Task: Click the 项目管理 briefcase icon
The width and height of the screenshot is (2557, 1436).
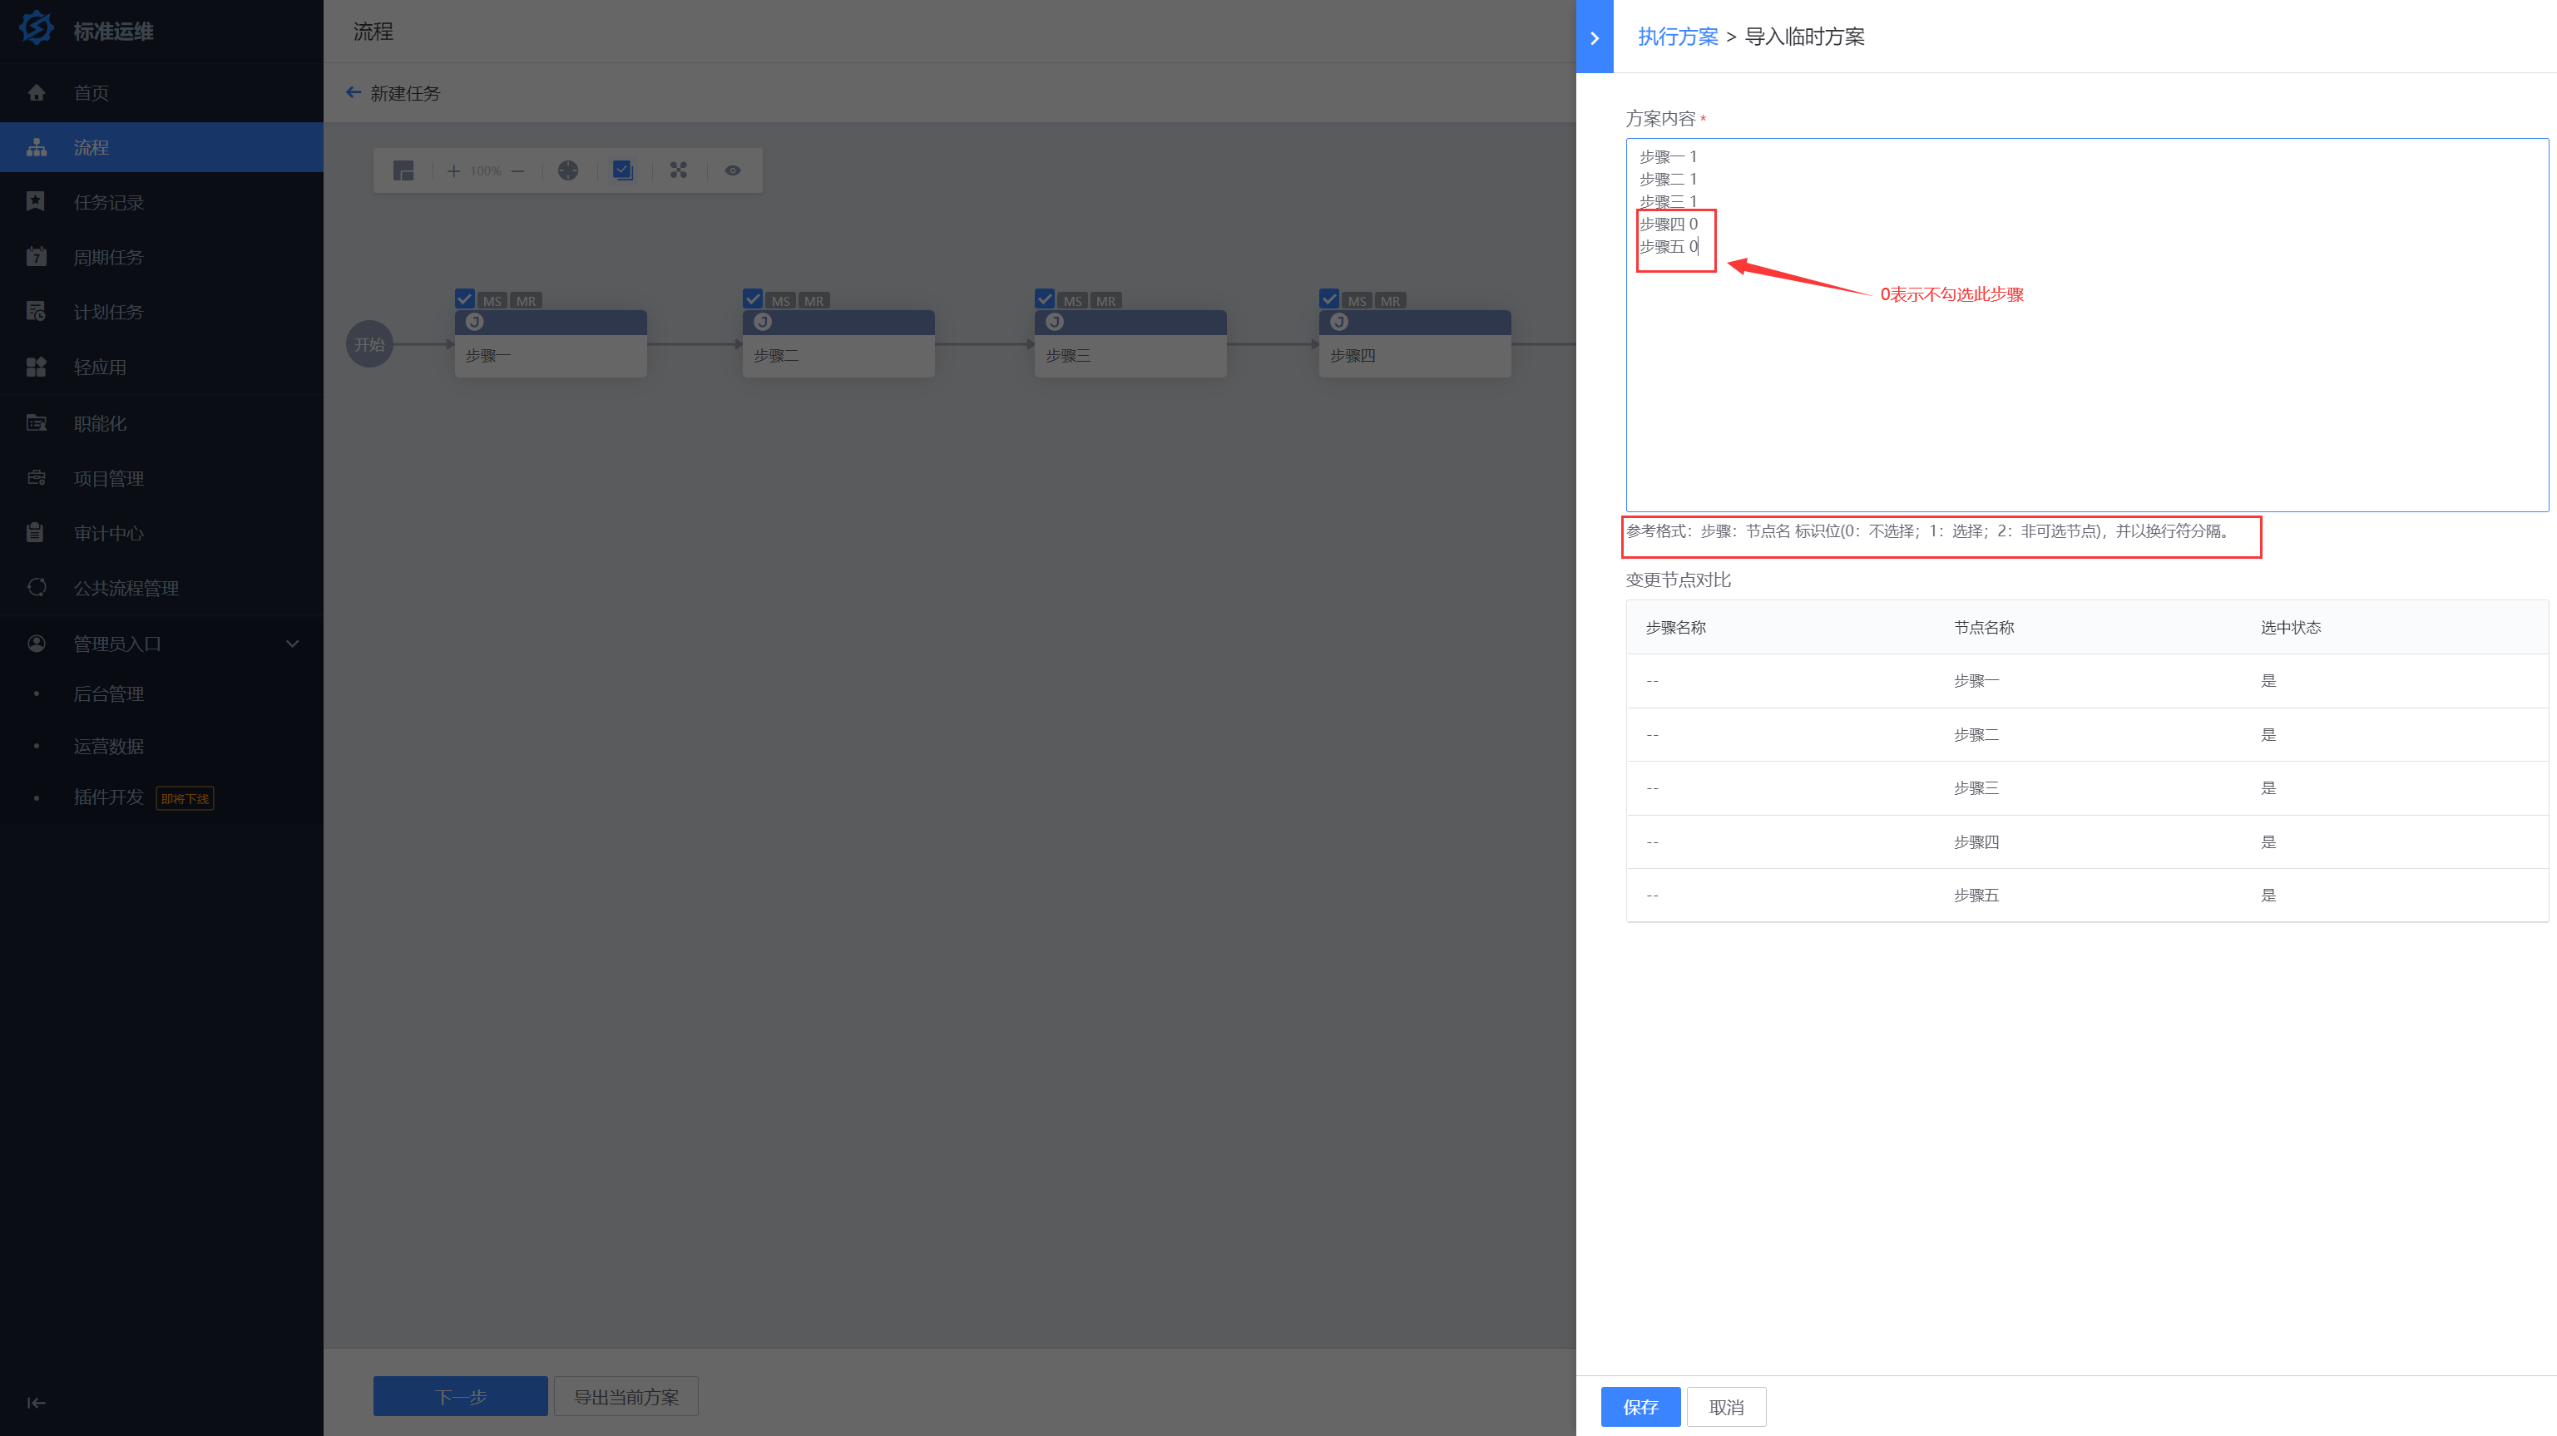Action: (37, 477)
